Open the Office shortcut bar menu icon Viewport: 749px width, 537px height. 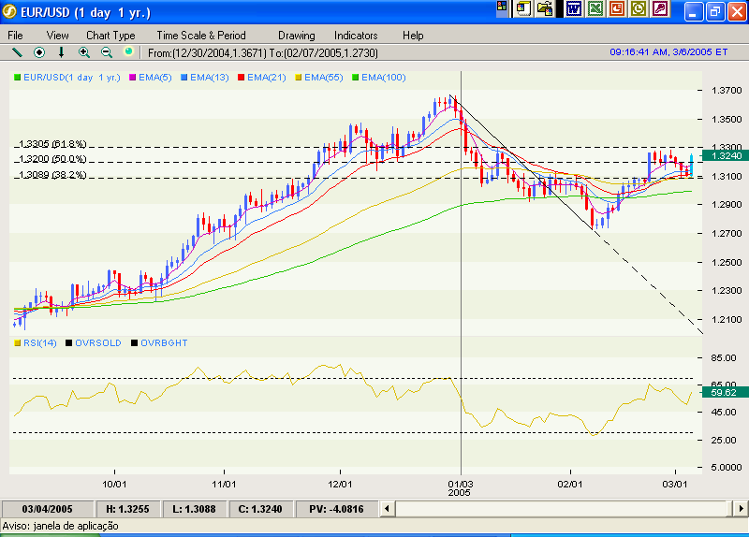[x=502, y=7]
